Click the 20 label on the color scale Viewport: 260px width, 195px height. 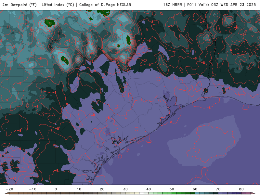(x=102, y=189)
